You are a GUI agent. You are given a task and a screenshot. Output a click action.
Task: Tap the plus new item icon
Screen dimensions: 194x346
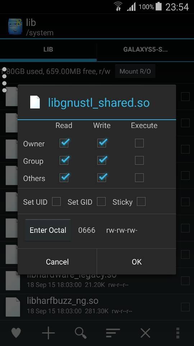tap(48, 333)
